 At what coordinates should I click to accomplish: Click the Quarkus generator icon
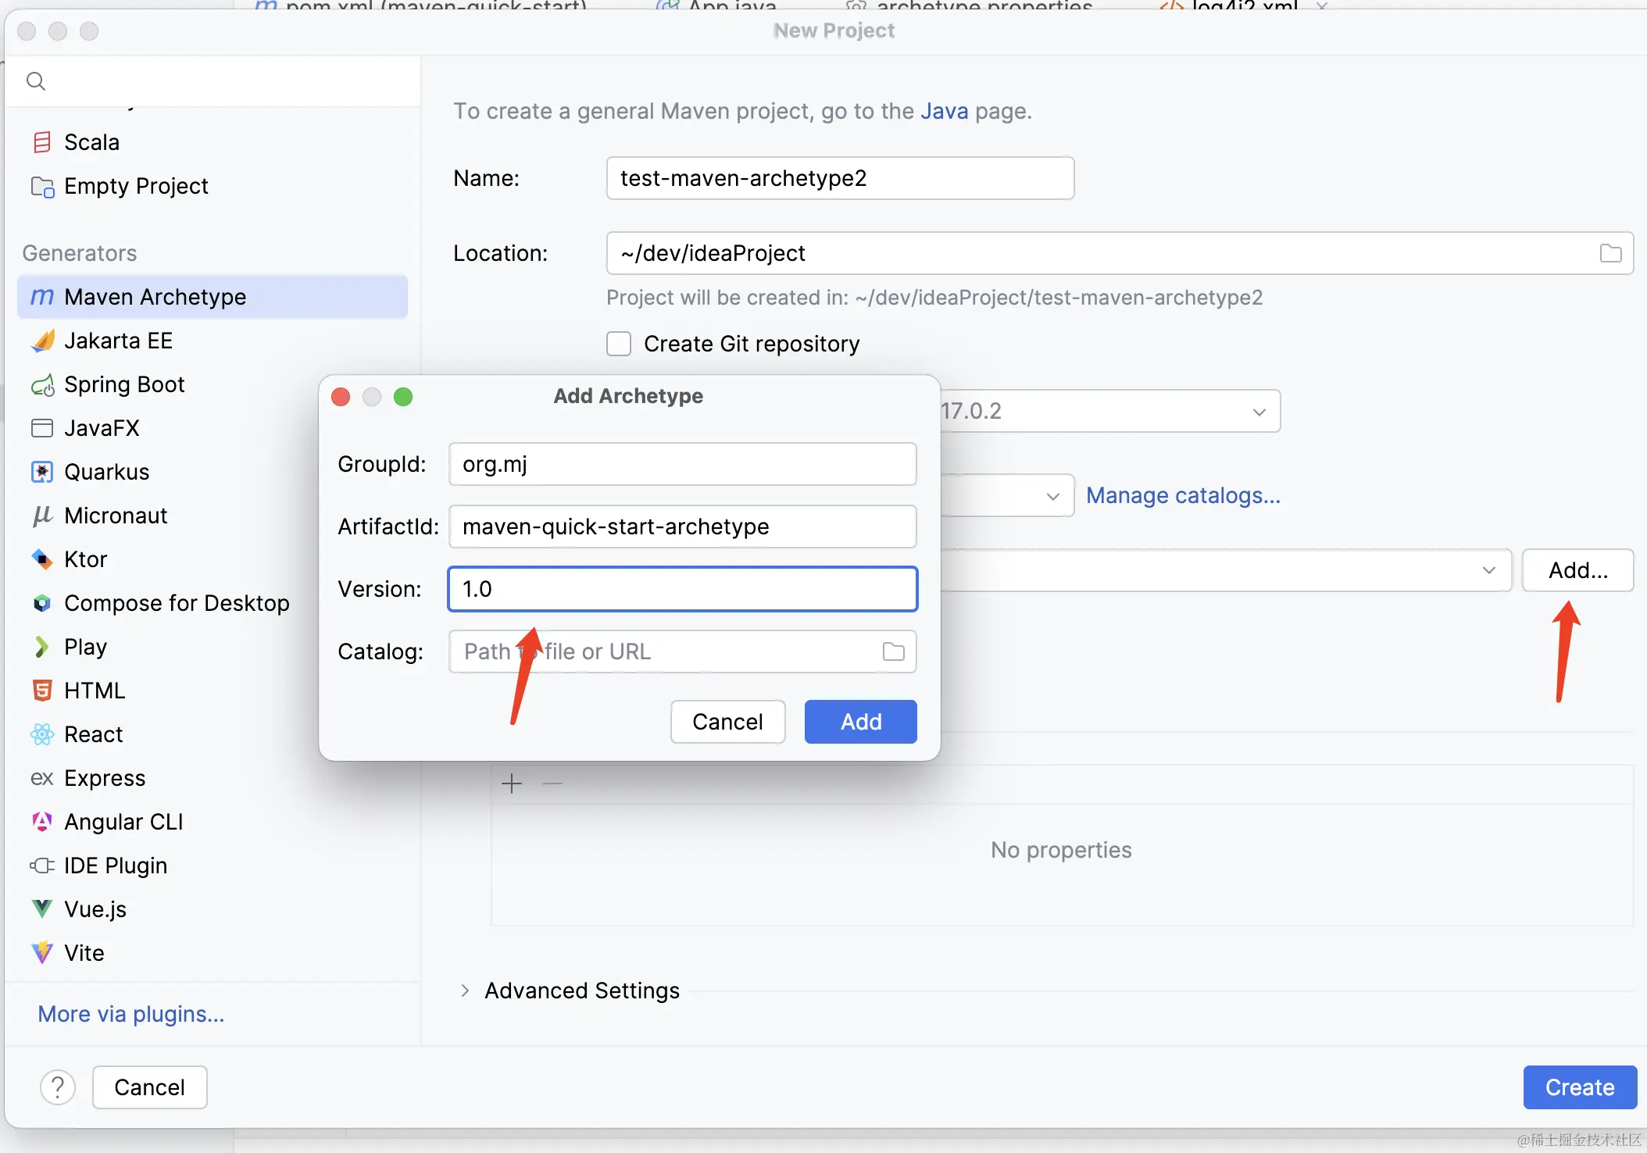pos(42,472)
